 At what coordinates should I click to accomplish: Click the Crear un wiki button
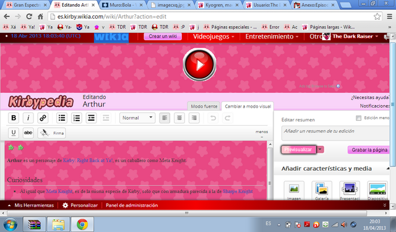point(163,37)
